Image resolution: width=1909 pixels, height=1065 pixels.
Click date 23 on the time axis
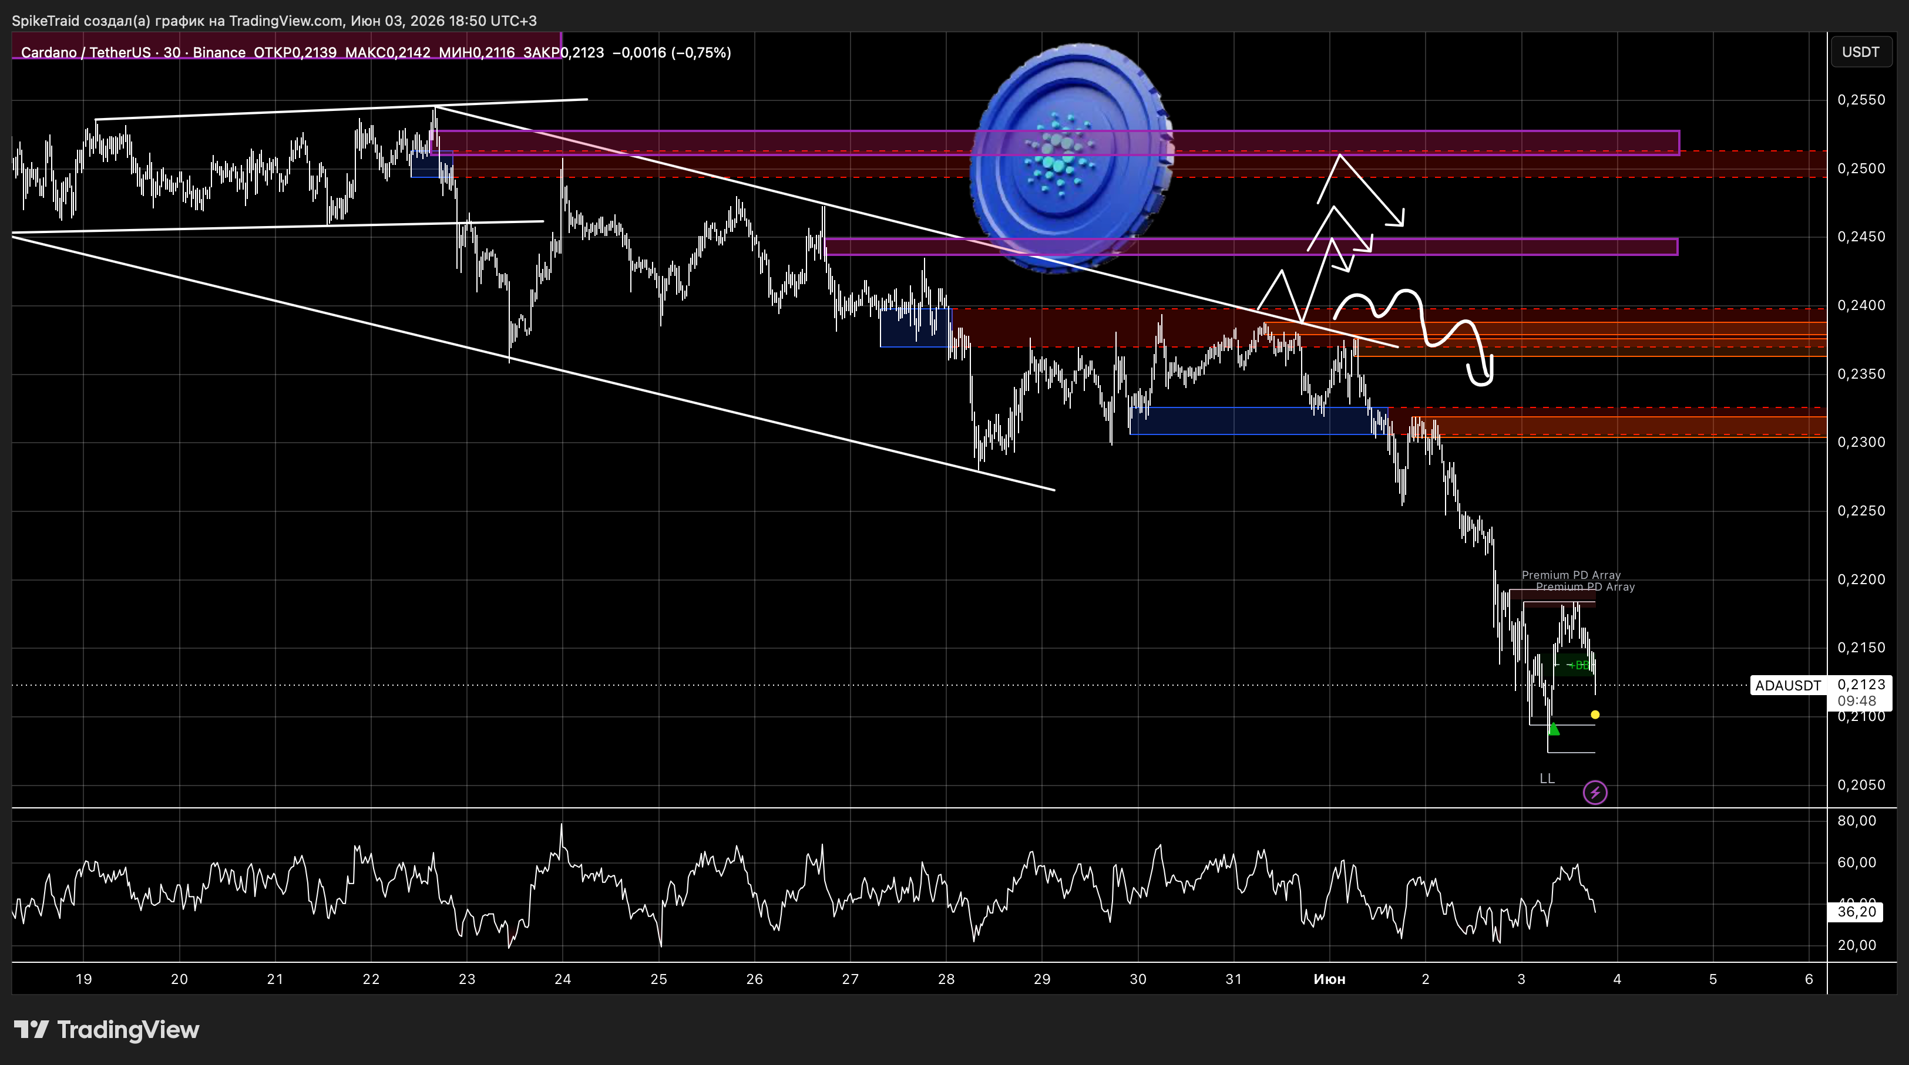coord(467,979)
